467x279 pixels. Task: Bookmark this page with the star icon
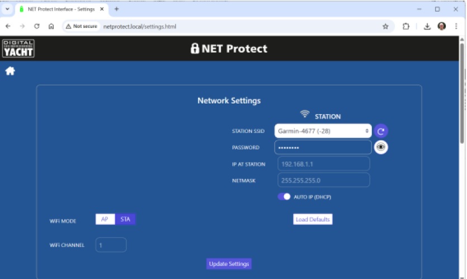385,26
